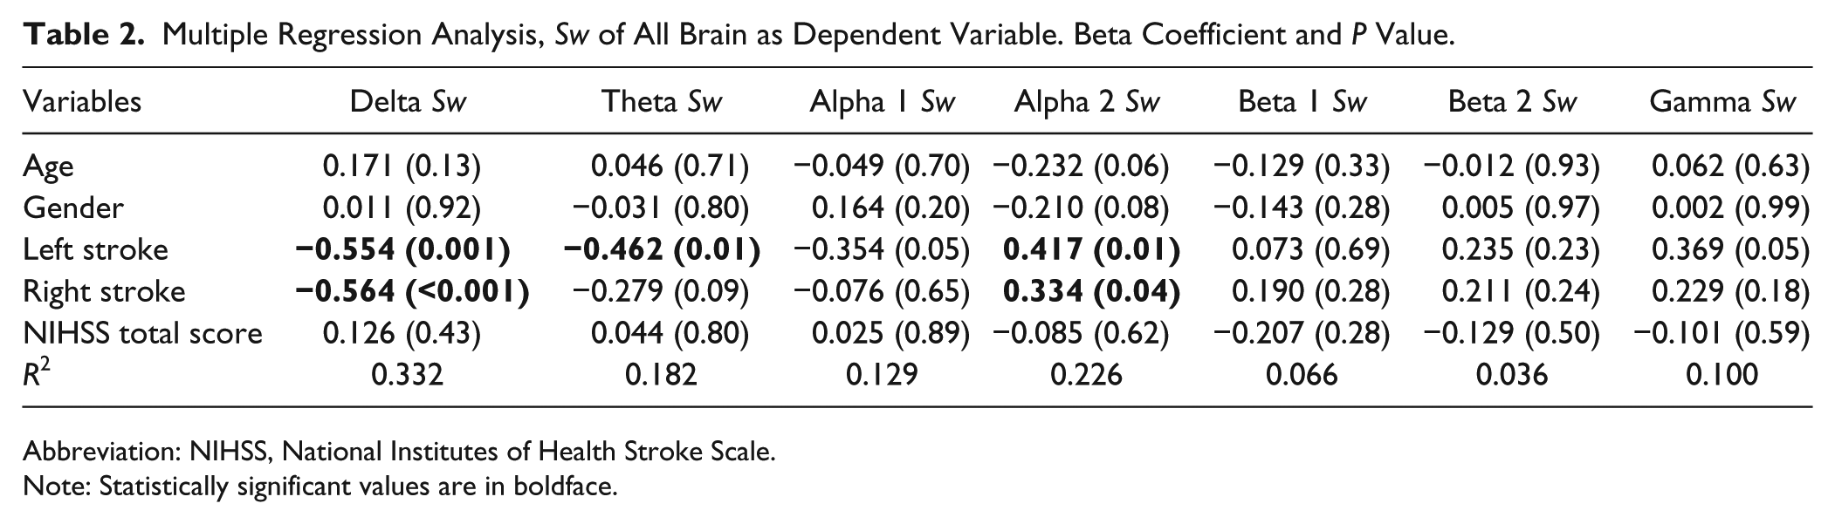The image size is (1835, 524).
Task: Click the Left stroke row label
Action: pyautogui.click(x=95, y=249)
